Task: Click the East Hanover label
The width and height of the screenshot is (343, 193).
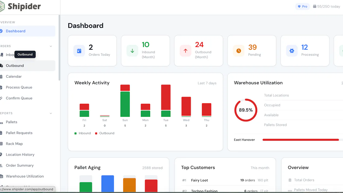Action: point(244,140)
